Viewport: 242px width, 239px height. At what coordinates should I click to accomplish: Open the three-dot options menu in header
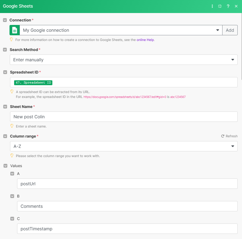coord(212,6)
